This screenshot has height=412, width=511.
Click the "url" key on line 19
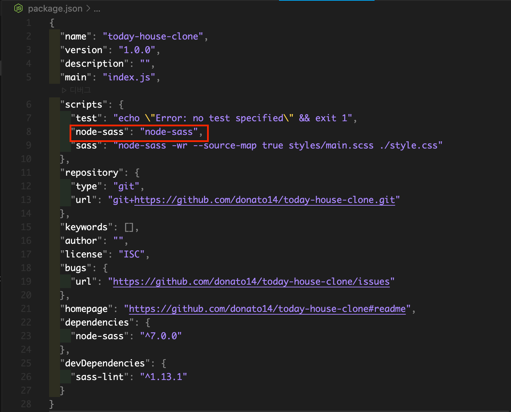tap(84, 282)
